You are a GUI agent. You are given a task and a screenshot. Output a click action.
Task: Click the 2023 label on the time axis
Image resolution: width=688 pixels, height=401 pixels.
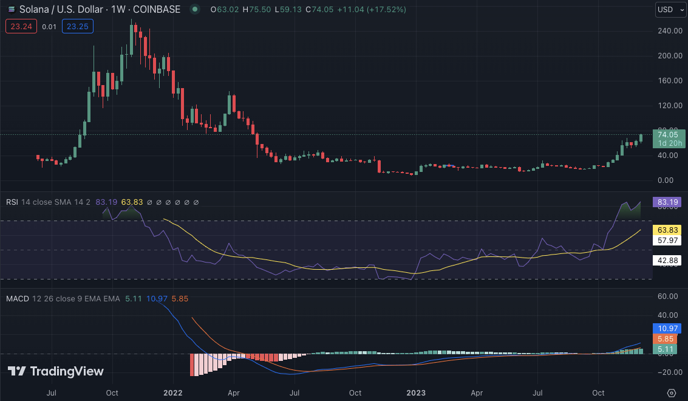(417, 393)
